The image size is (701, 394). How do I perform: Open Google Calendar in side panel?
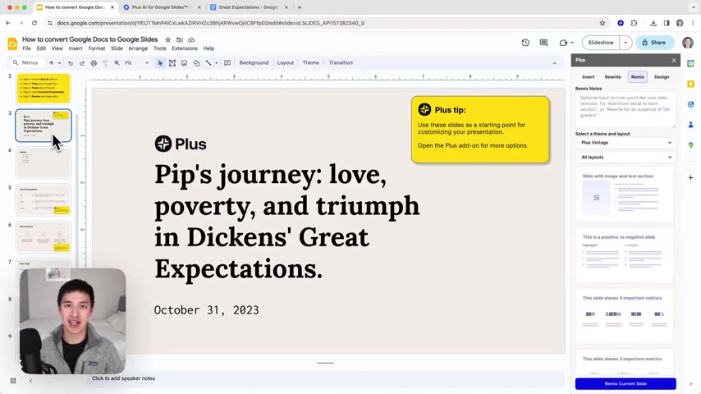click(690, 63)
